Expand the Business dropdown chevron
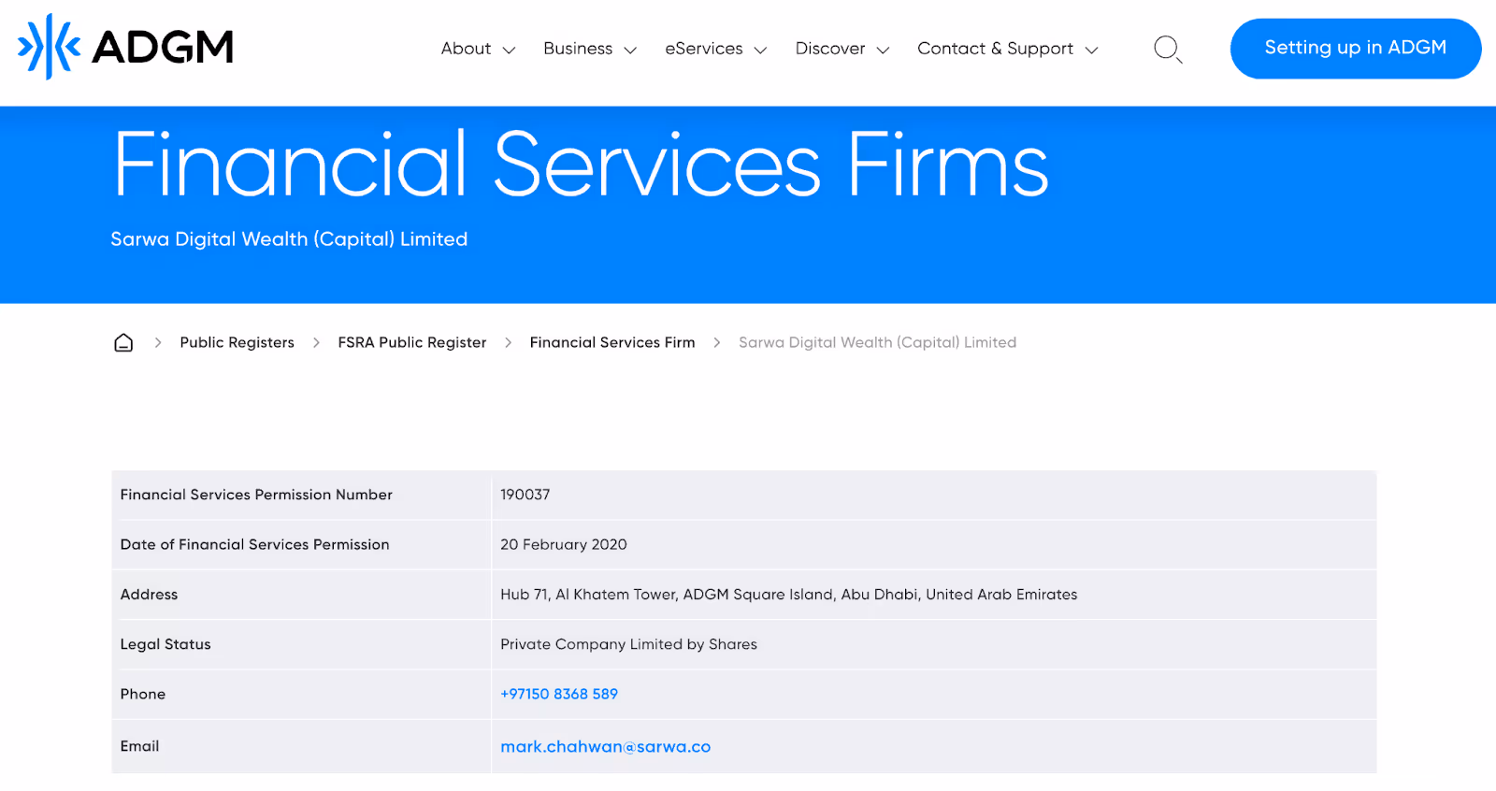The image size is (1496, 791). [x=630, y=50]
